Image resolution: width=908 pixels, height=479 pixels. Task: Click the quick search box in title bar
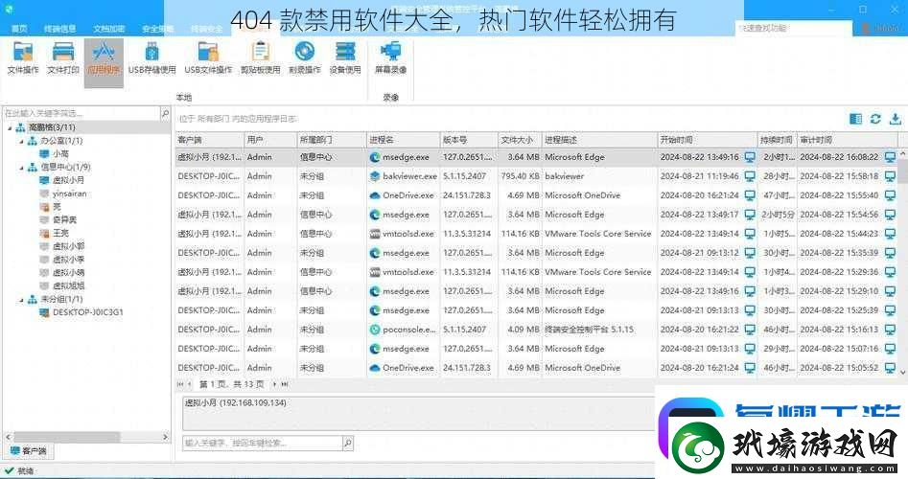(x=793, y=28)
